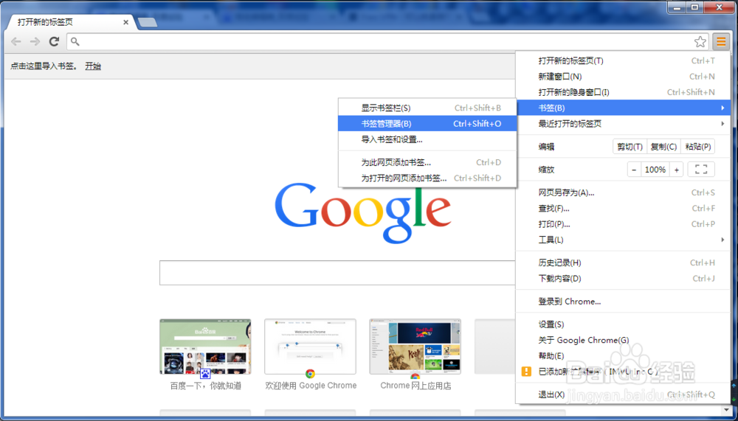Reload the page with refresh icon
This screenshot has height=421, width=738.
[x=54, y=41]
